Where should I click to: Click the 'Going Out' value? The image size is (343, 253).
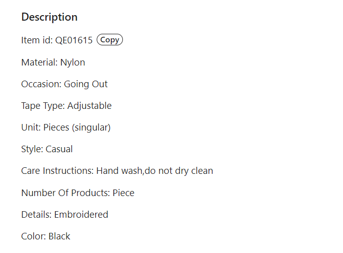click(x=86, y=84)
